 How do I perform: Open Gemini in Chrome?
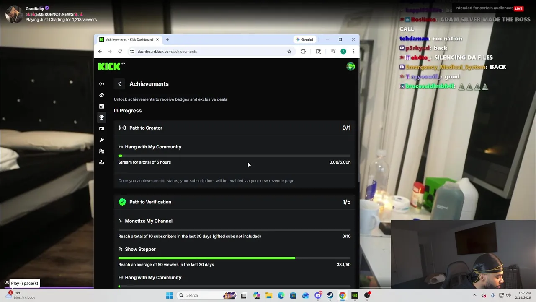[304, 39]
